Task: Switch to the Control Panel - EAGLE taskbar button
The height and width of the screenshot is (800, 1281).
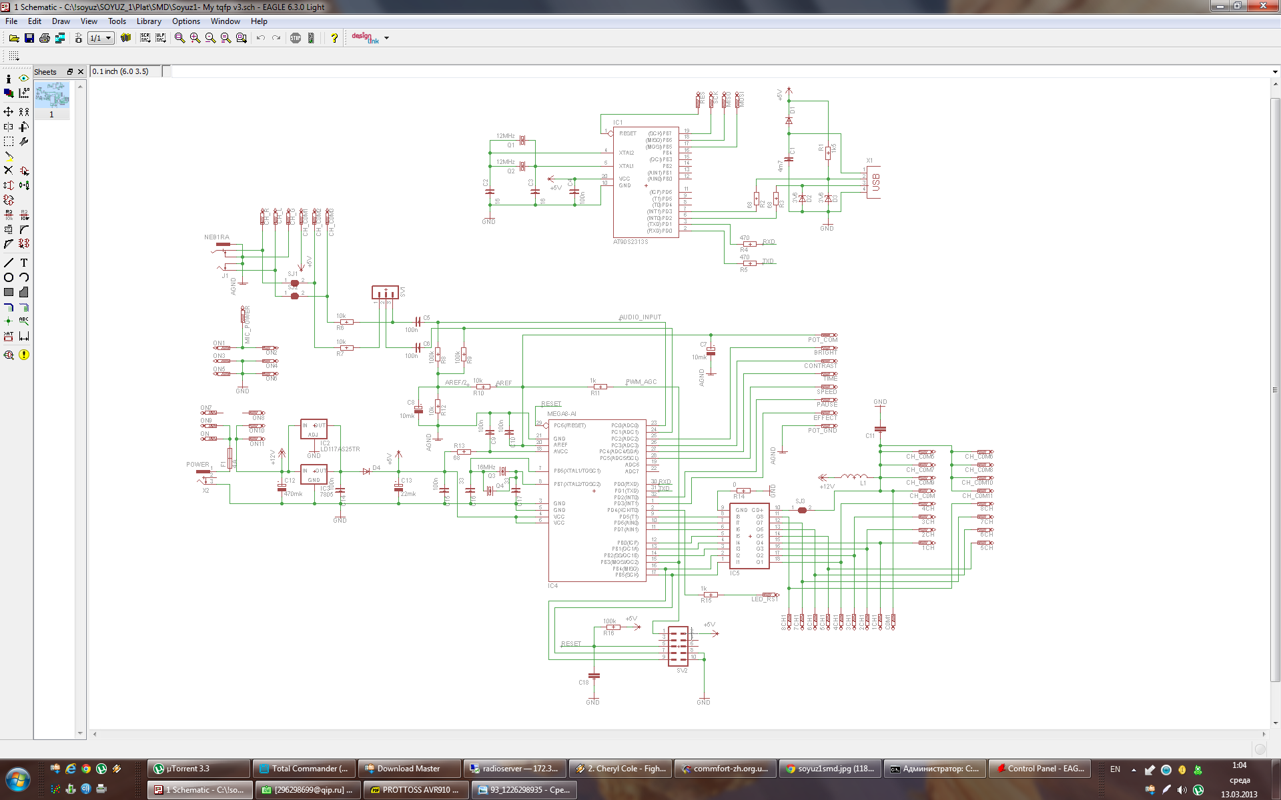Action: pyautogui.click(x=1039, y=769)
